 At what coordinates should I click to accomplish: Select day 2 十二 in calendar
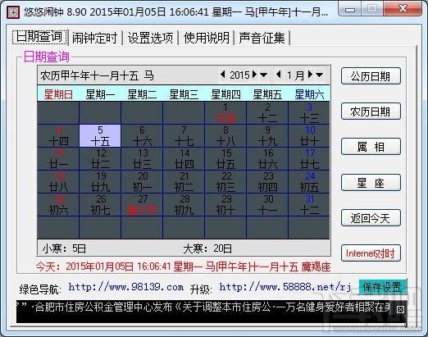point(267,112)
